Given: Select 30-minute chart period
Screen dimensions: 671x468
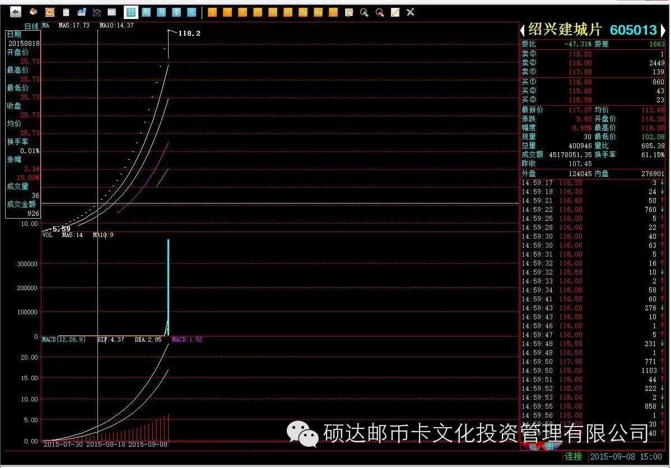Looking at the screenshot, I should tap(273, 12).
